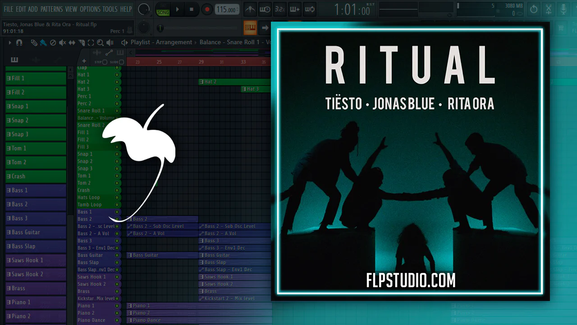Screen dimensions: 577x325
Task: Click the master pitch knob
Action: [x=144, y=28]
